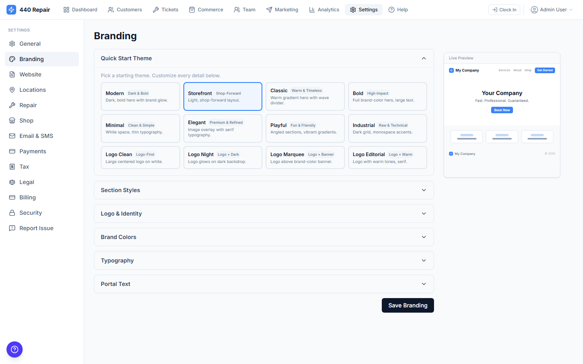This screenshot has height=364, width=583.
Task: Select the Security padlock icon
Action: pos(12,213)
